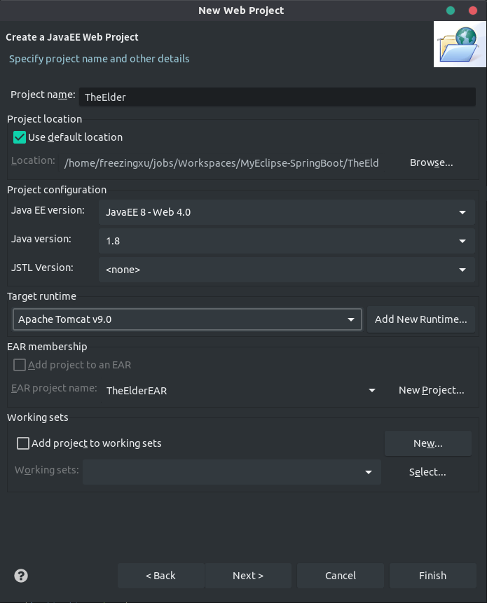487x603 pixels.
Task: Click the 'Target runtime' group label
Action: 41,296
